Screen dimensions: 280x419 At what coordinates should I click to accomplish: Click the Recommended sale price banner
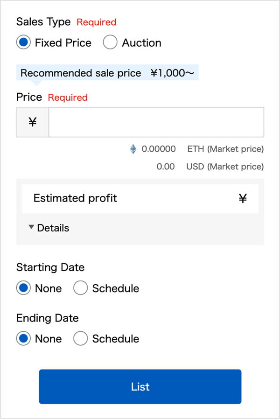(x=107, y=73)
